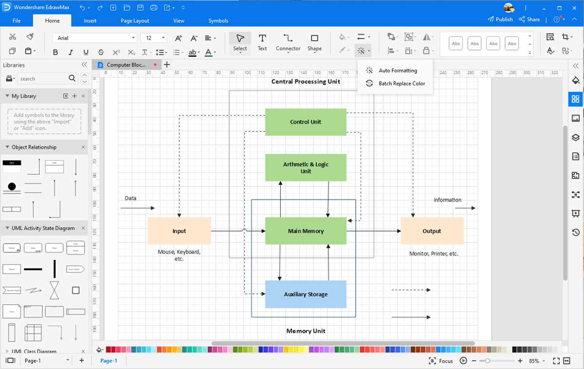The image size is (584, 369).
Task: Click the Redo arrow in title bar
Action: tap(100, 8)
